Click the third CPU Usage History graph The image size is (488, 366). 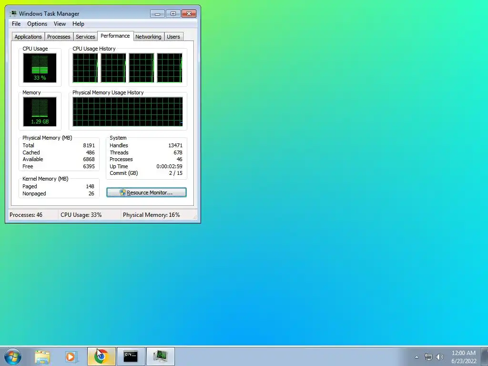point(142,68)
